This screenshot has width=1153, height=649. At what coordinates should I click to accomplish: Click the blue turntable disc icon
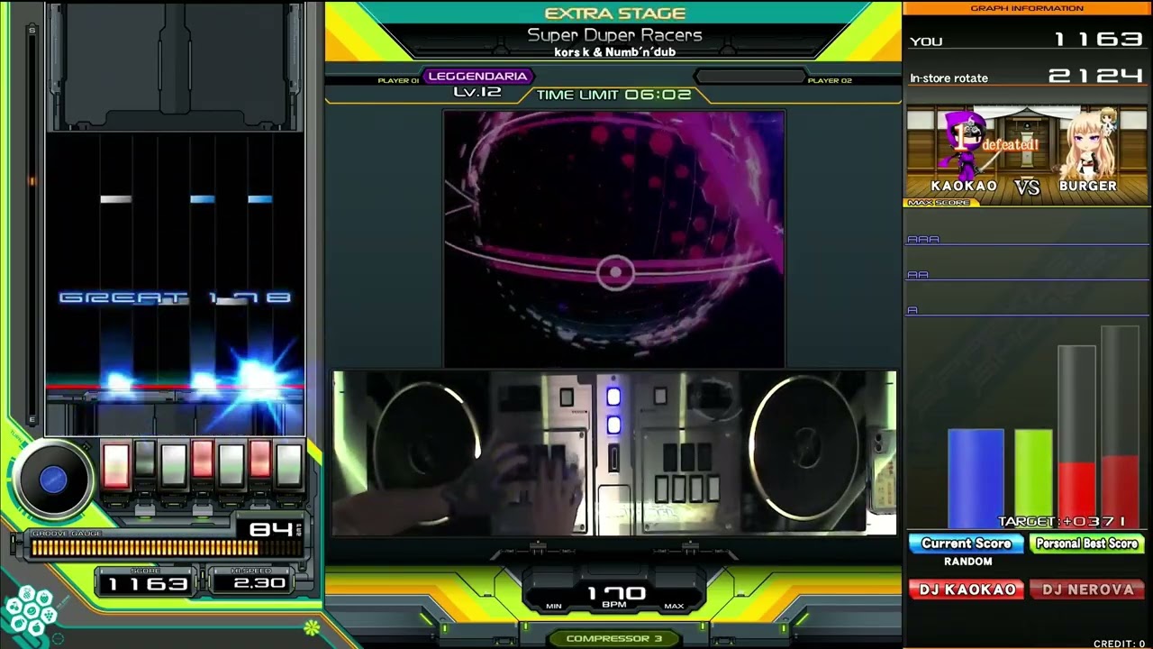click(53, 480)
